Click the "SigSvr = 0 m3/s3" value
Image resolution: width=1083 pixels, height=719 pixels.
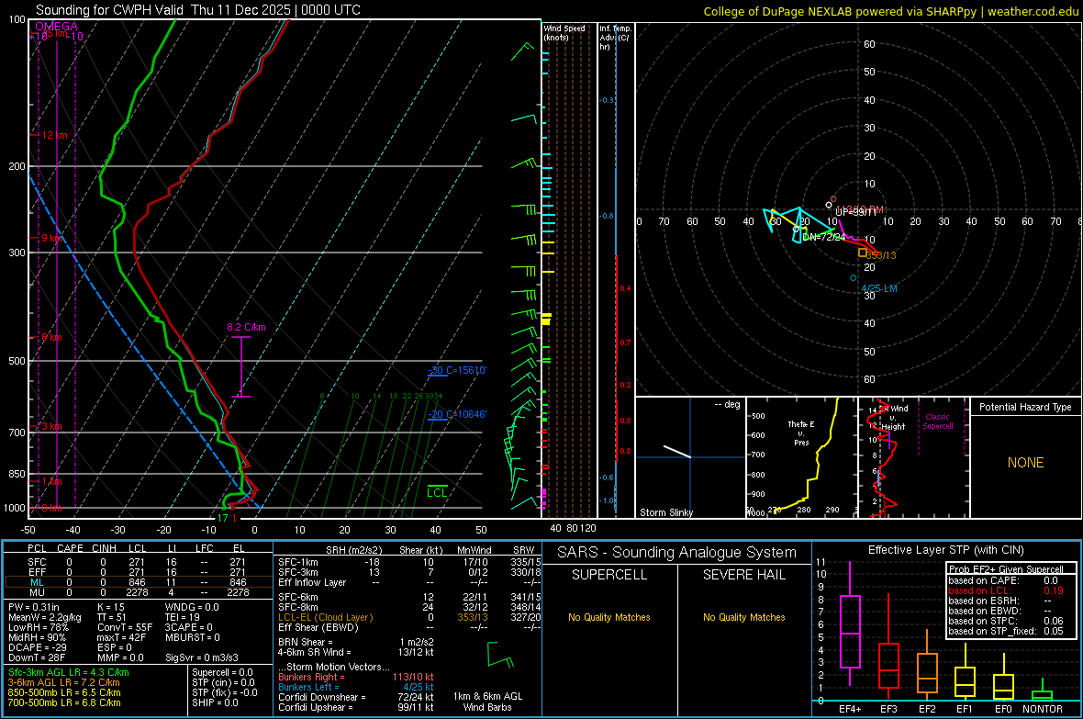[202, 657]
